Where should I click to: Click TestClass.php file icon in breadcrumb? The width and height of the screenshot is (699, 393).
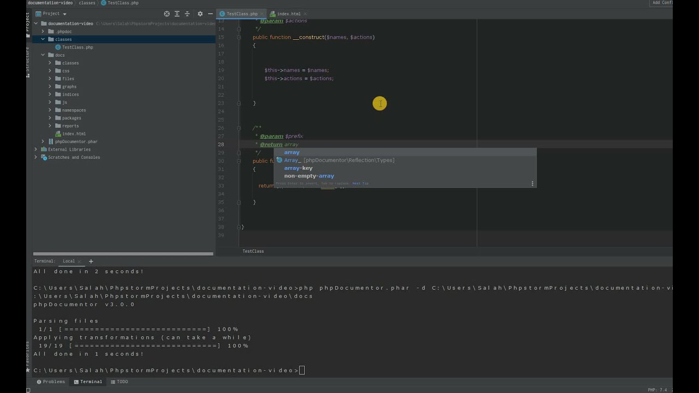104,3
